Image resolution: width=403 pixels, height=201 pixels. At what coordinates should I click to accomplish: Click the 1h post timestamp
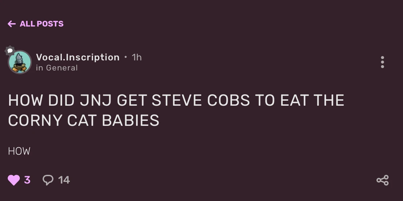(137, 57)
